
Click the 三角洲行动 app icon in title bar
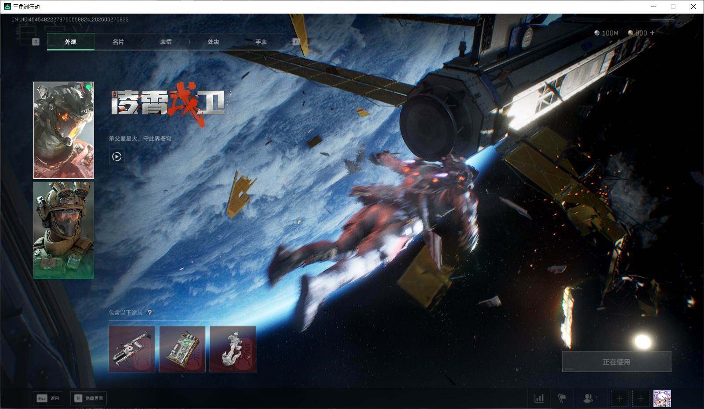[x=7, y=7]
